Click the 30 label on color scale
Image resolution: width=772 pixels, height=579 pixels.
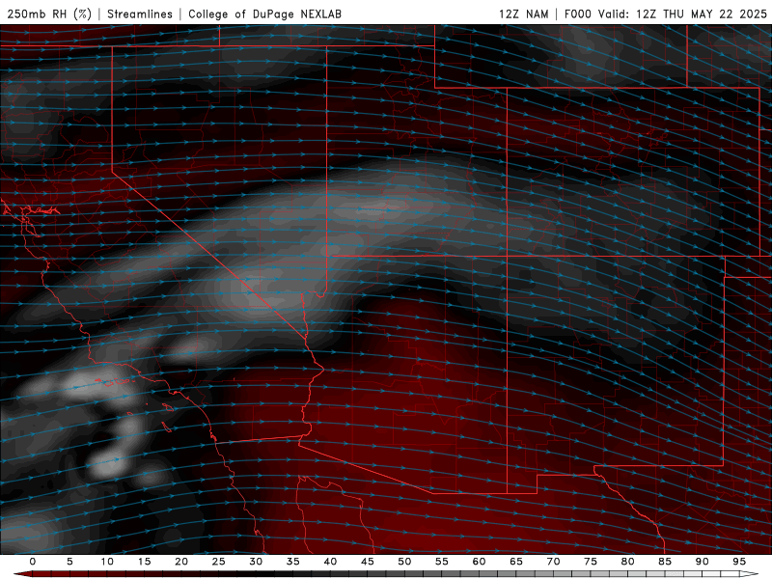256,562
